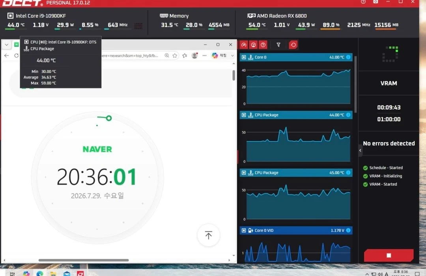
Task: Open the dropdown arrow next to Copilot chat
Action: point(232,56)
